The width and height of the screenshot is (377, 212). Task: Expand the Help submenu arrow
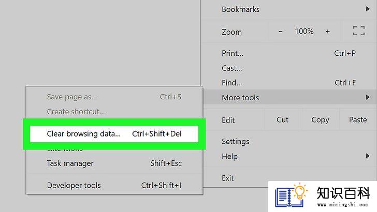[367, 156]
